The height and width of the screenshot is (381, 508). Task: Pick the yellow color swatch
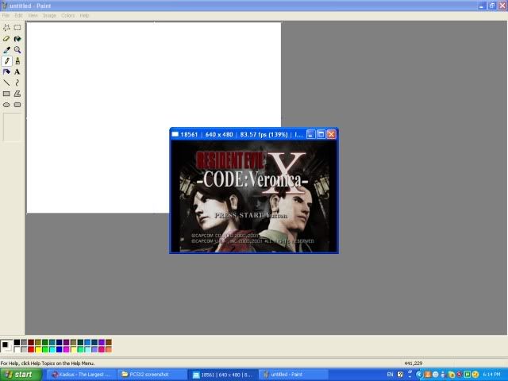coord(38,349)
